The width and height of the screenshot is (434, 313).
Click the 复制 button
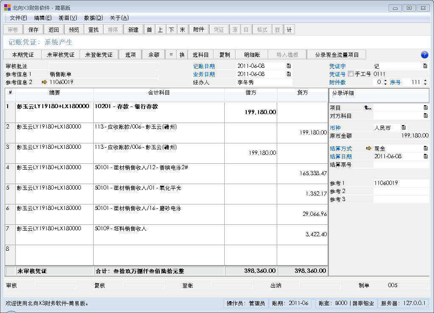coord(225,55)
